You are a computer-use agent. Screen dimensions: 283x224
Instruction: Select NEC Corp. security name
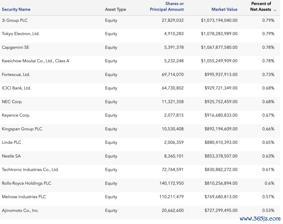[x=12, y=102]
